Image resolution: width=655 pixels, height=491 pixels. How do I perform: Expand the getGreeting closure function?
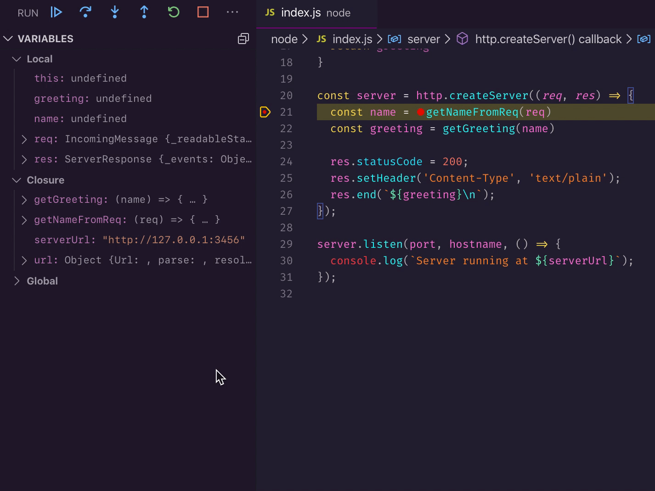(x=24, y=200)
